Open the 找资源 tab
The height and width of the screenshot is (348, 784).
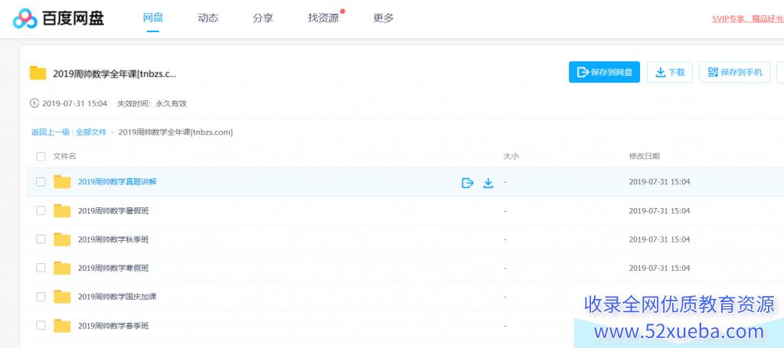(324, 18)
